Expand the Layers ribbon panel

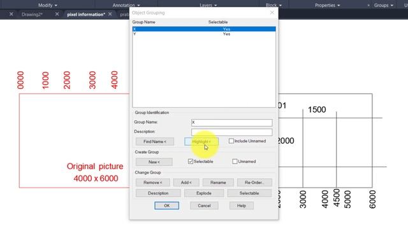point(208,5)
